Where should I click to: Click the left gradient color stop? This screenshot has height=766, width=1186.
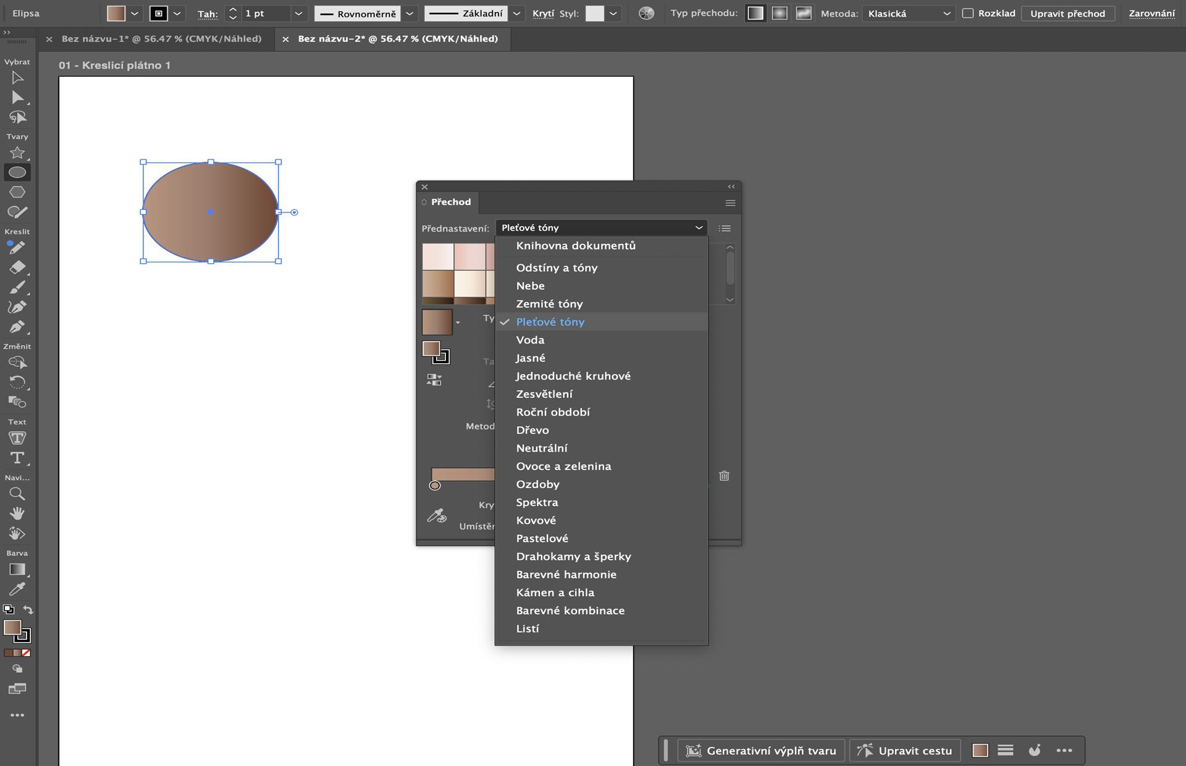435,486
